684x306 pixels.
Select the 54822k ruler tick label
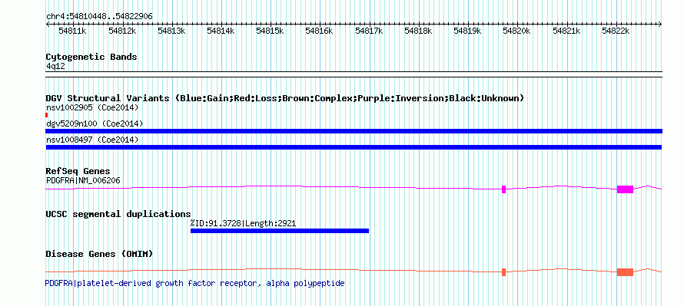click(616, 31)
